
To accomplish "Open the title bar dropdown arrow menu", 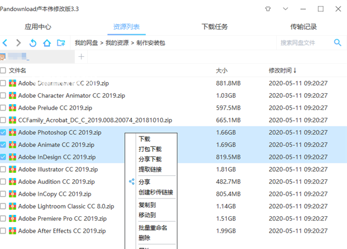I will tap(285, 9).
